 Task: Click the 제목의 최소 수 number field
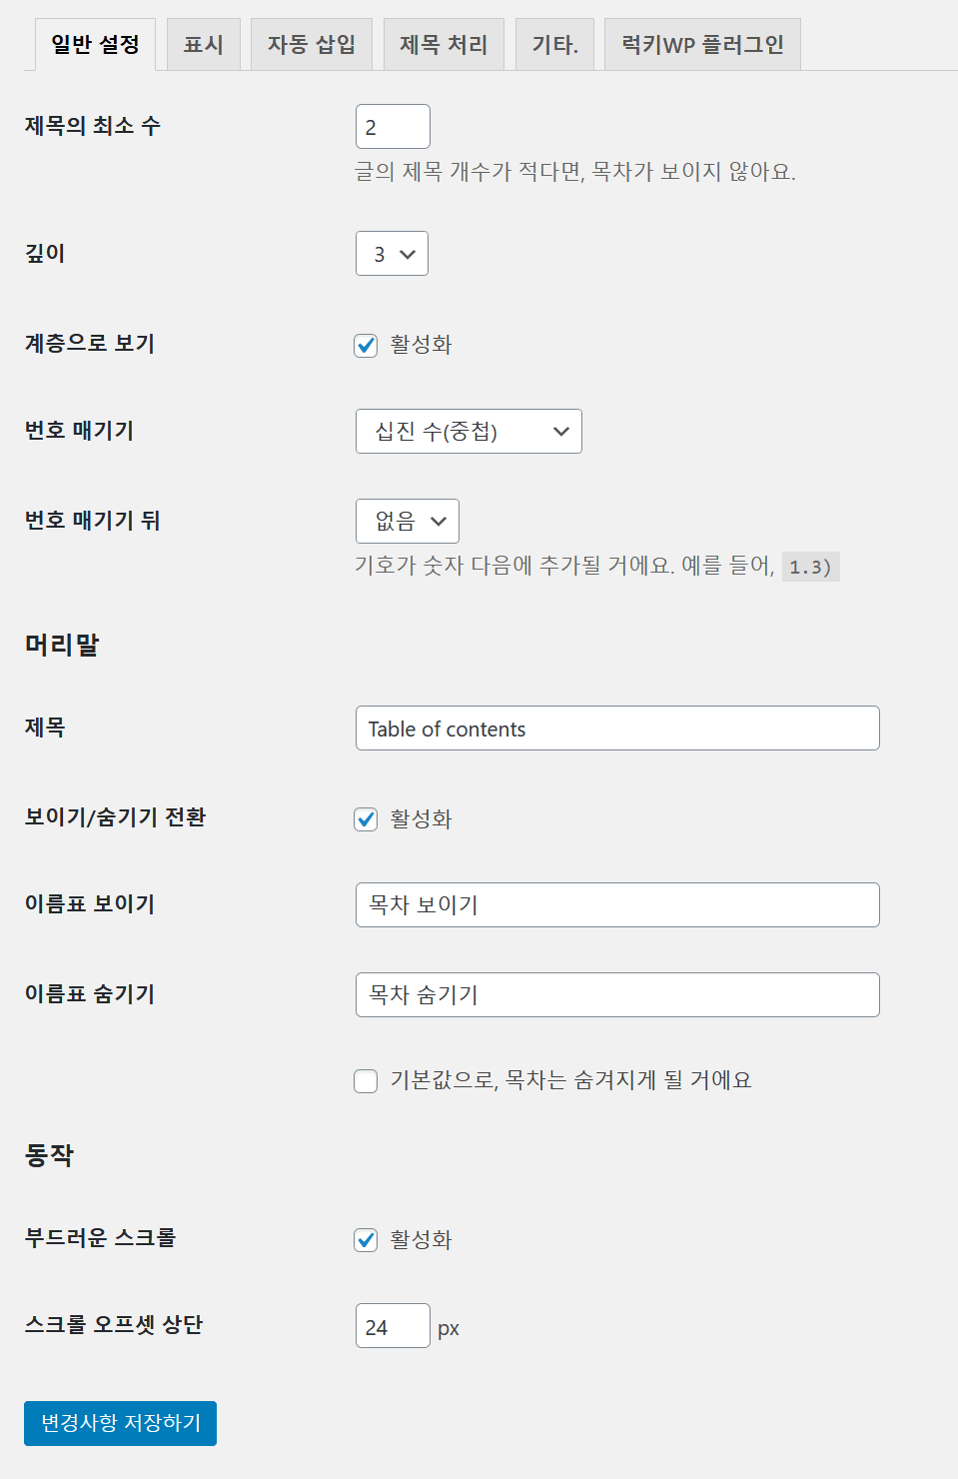point(392,126)
